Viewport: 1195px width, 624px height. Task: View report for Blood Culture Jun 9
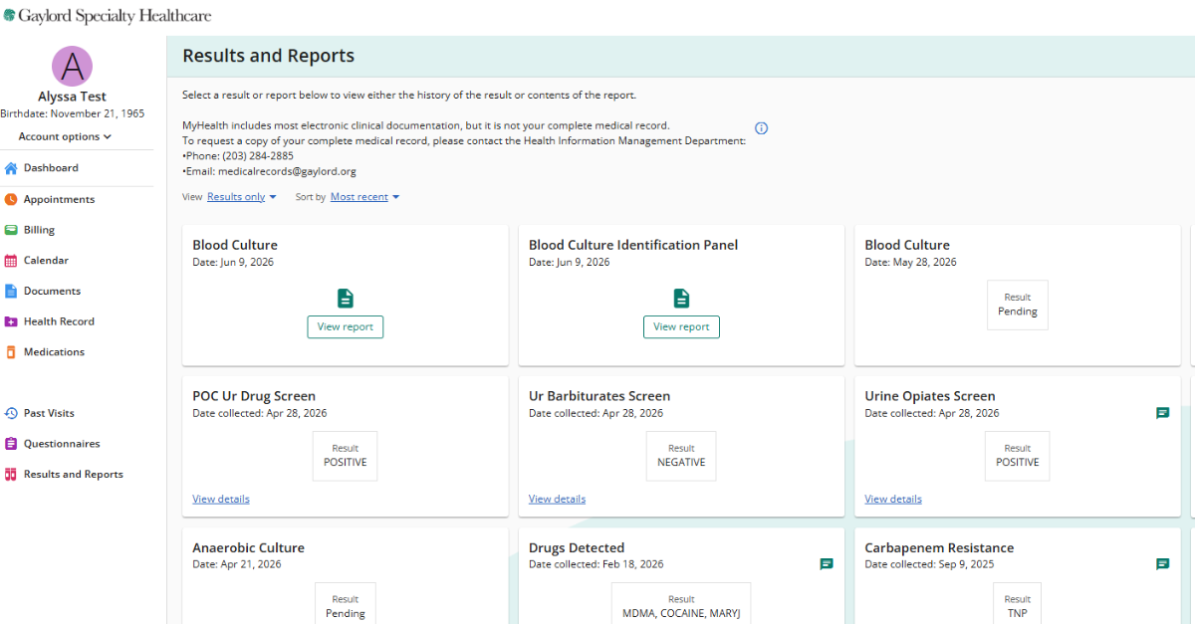(345, 326)
